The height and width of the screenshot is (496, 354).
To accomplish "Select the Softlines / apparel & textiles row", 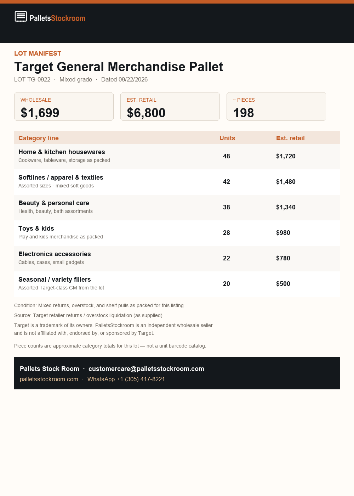I will pos(177,182).
